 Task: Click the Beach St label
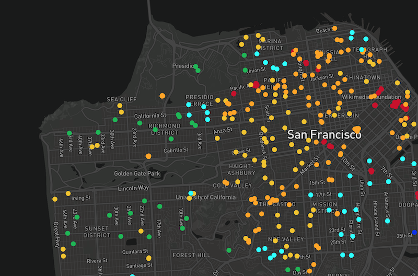325,30
